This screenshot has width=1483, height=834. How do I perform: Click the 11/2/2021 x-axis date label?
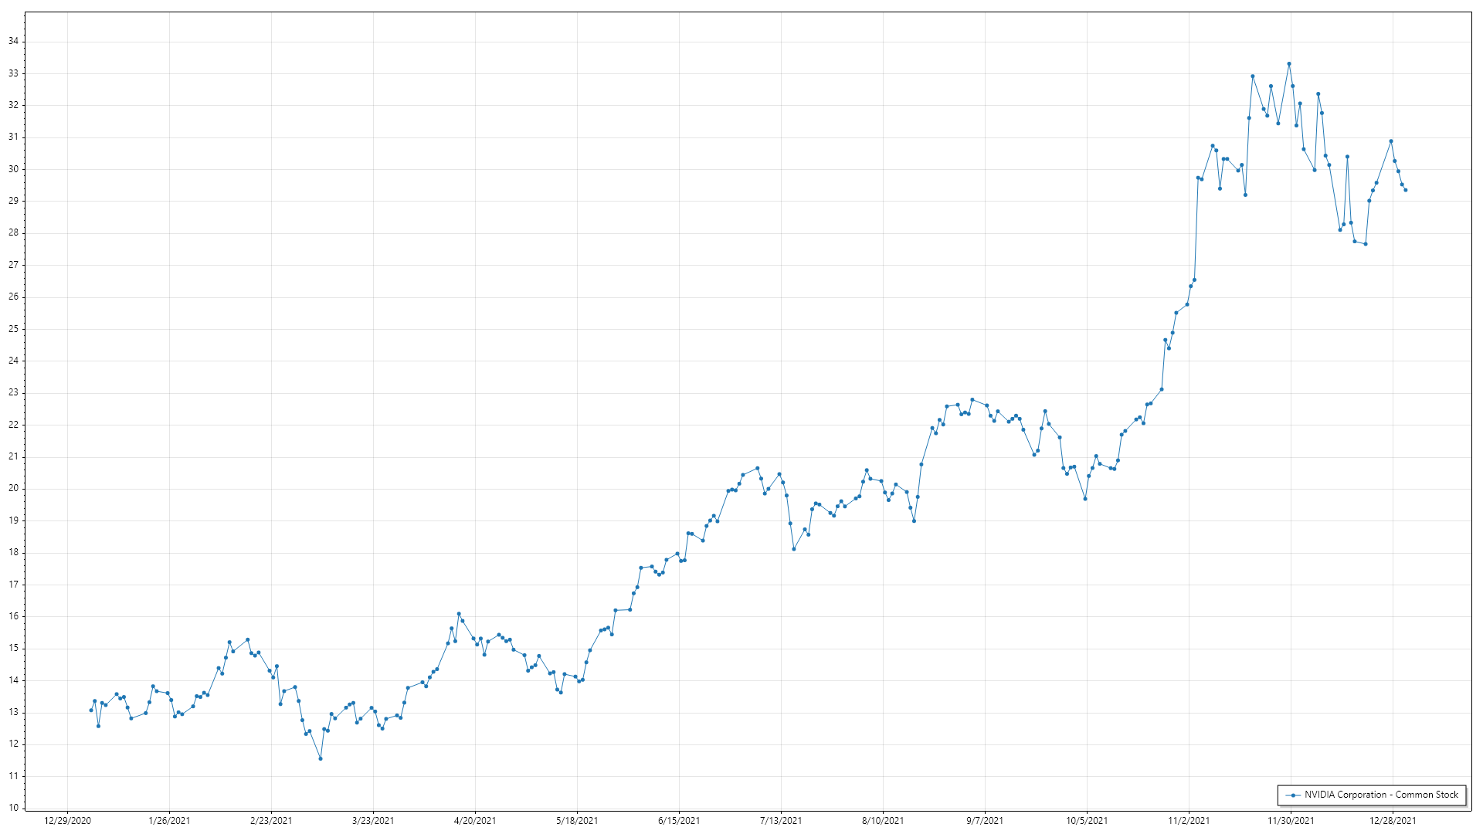click(x=1189, y=821)
